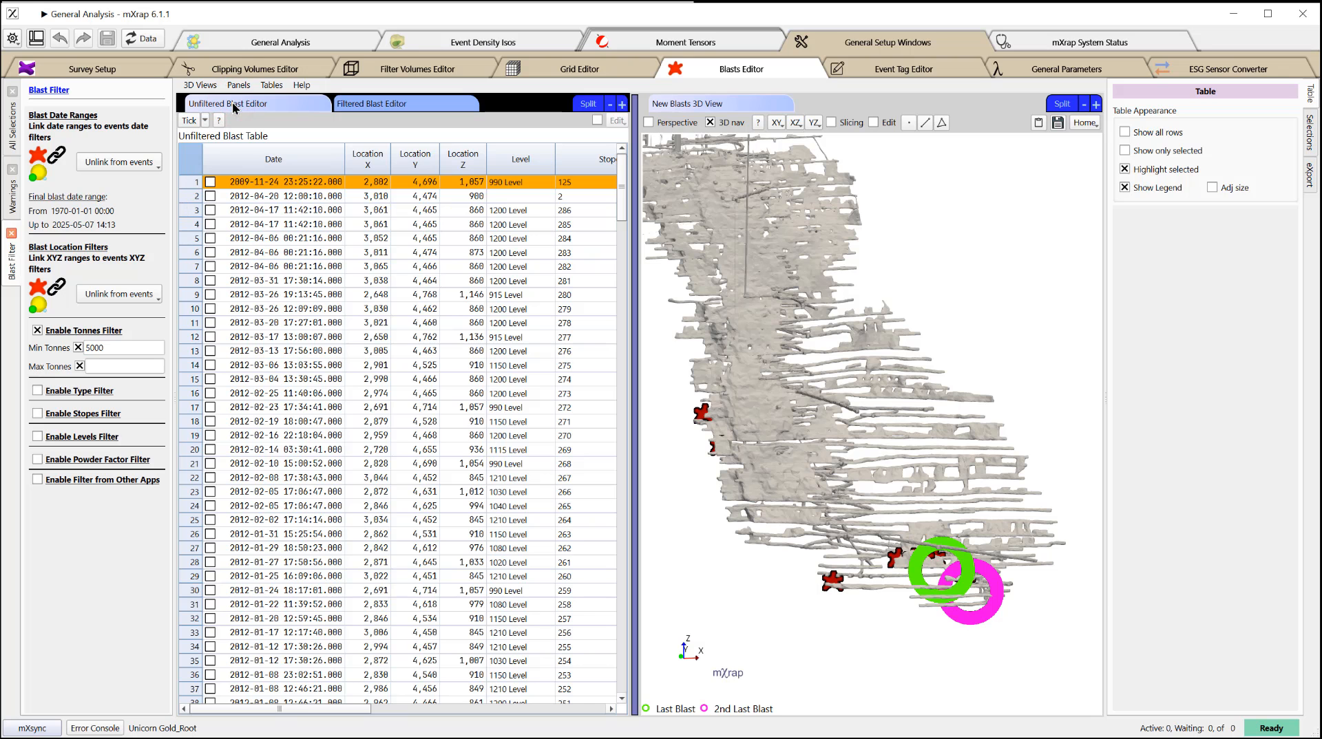Open the 3D Views menu

coord(200,85)
